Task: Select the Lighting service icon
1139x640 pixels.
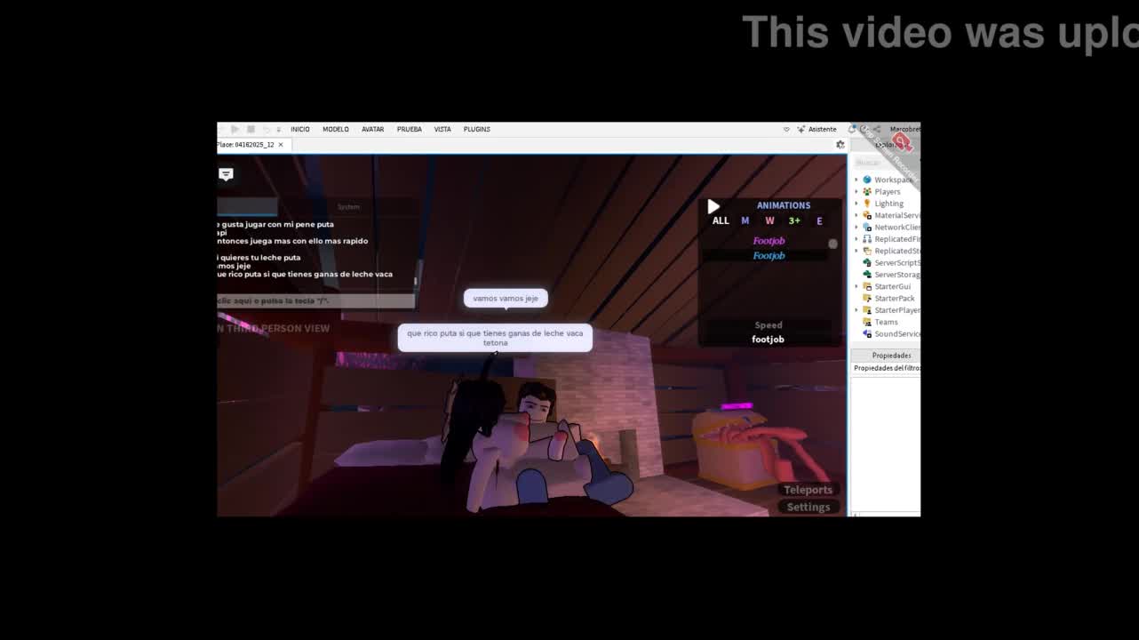Action: click(x=867, y=204)
